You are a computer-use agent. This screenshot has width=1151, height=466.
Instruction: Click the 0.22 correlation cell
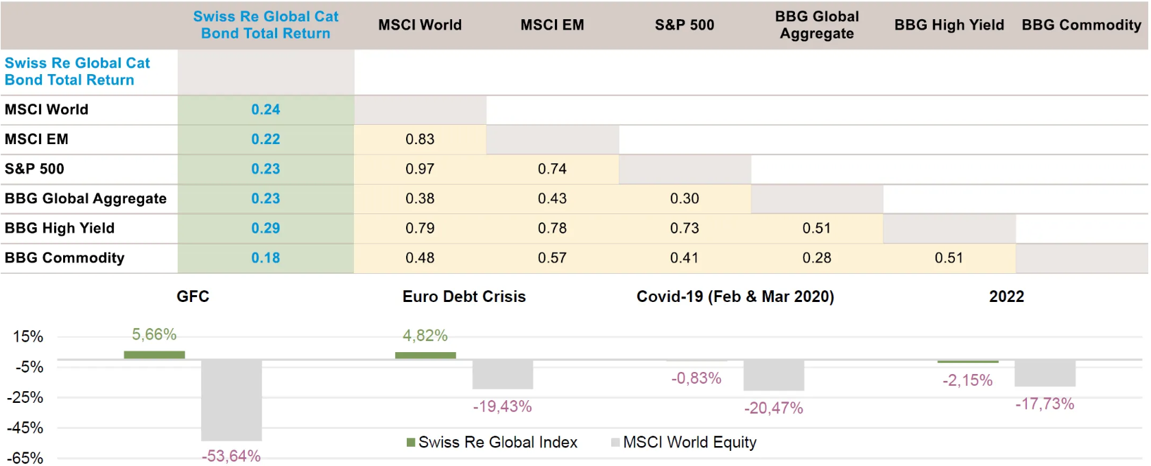pos(265,139)
